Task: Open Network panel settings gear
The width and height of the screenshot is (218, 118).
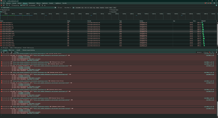Action: click(x=216, y=5)
